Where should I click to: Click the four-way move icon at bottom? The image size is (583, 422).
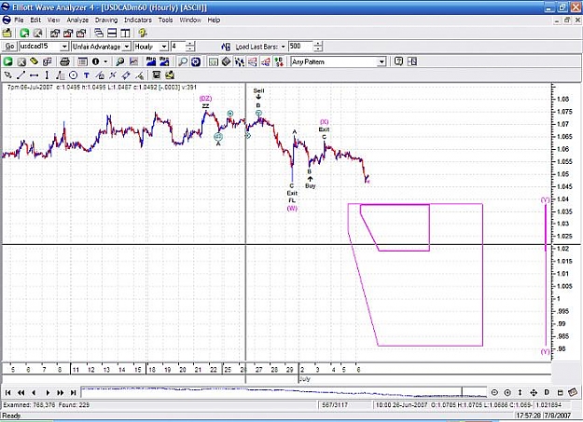(534, 392)
